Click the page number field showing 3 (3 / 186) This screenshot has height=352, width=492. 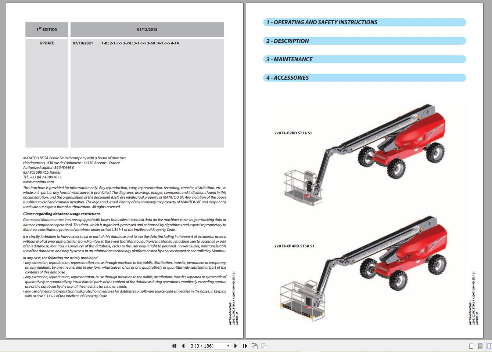[207, 346]
